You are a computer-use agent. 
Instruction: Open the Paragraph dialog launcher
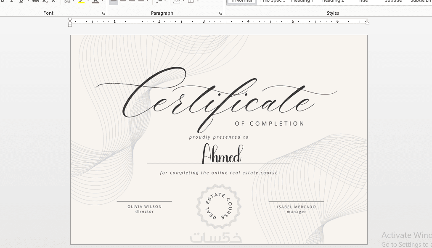coord(220,13)
